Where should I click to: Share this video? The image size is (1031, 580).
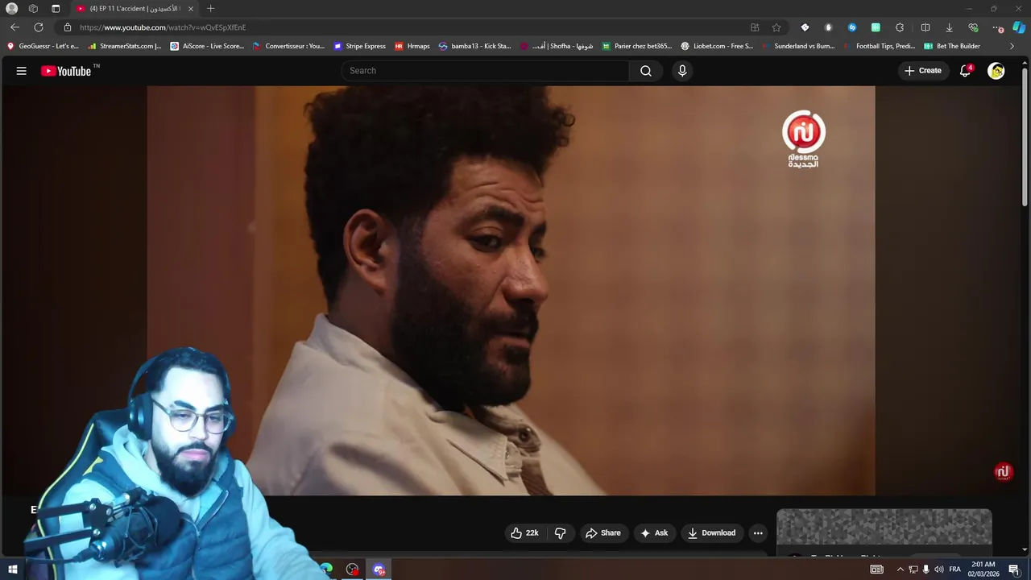[x=603, y=532]
